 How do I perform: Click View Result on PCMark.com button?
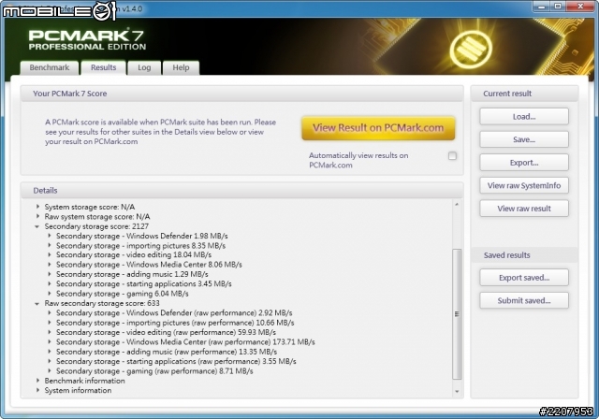click(x=378, y=128)
